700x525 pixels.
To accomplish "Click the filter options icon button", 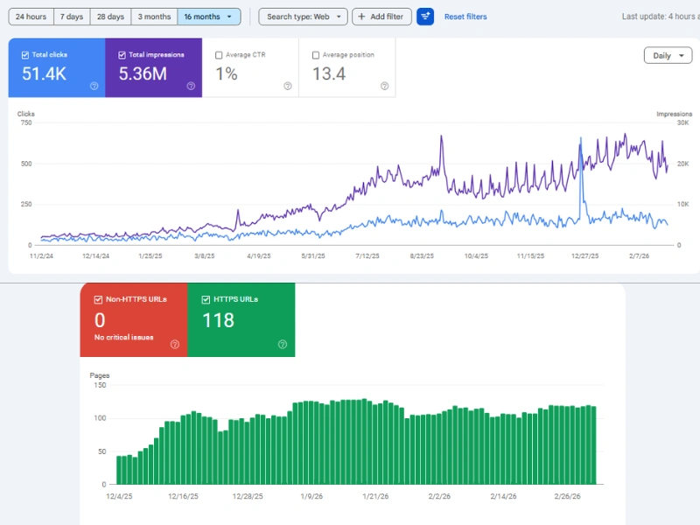I will [x=425, y=17].
